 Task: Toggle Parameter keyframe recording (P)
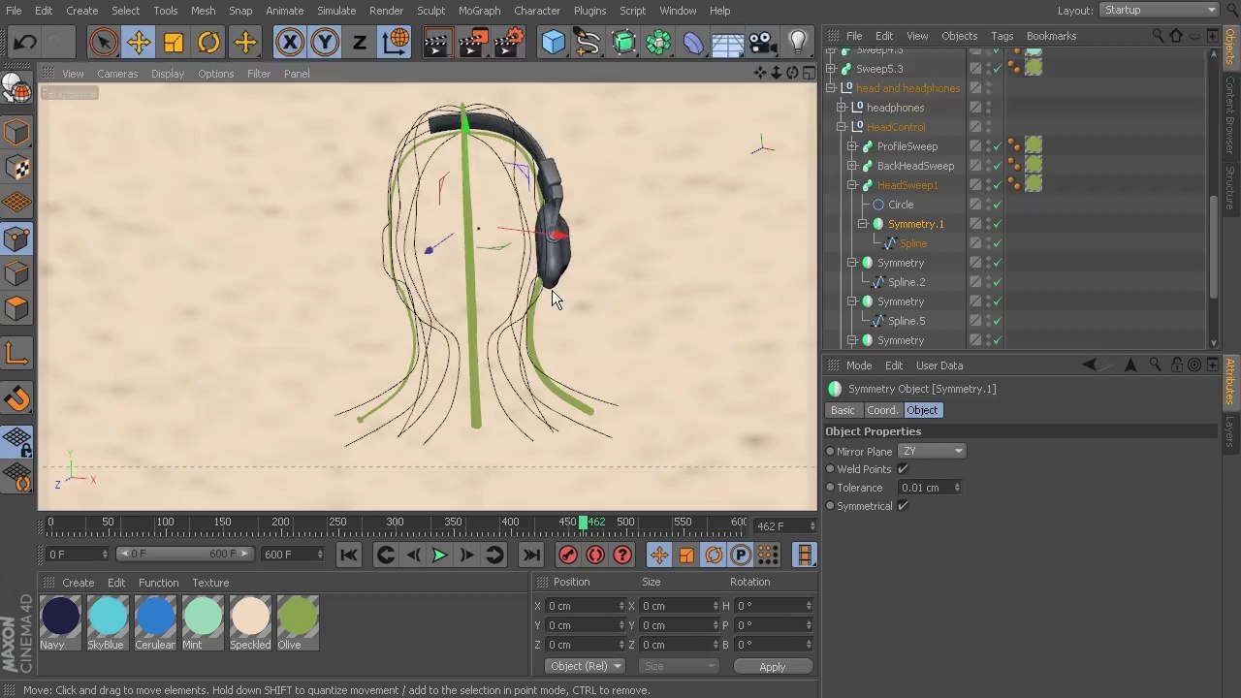point(741,555)
